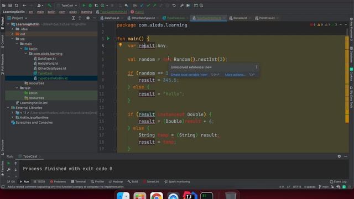Hide the Project panel with the minimize icon

95,18
